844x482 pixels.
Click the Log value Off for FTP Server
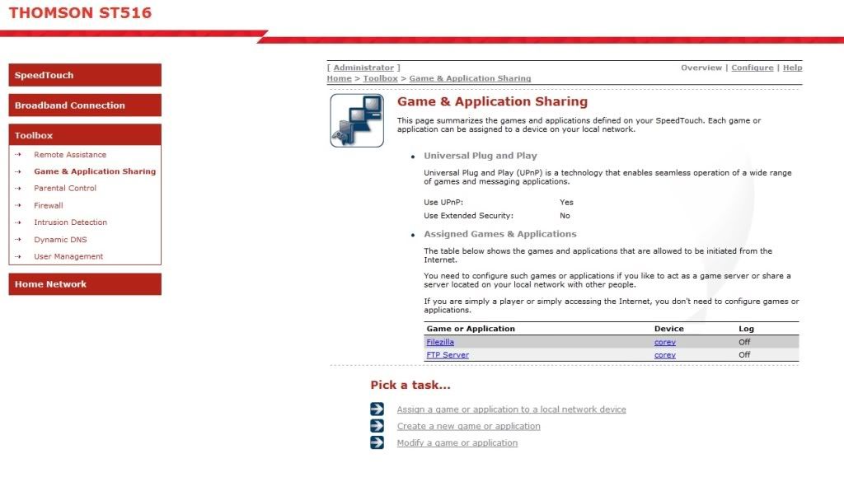(744, 355)
